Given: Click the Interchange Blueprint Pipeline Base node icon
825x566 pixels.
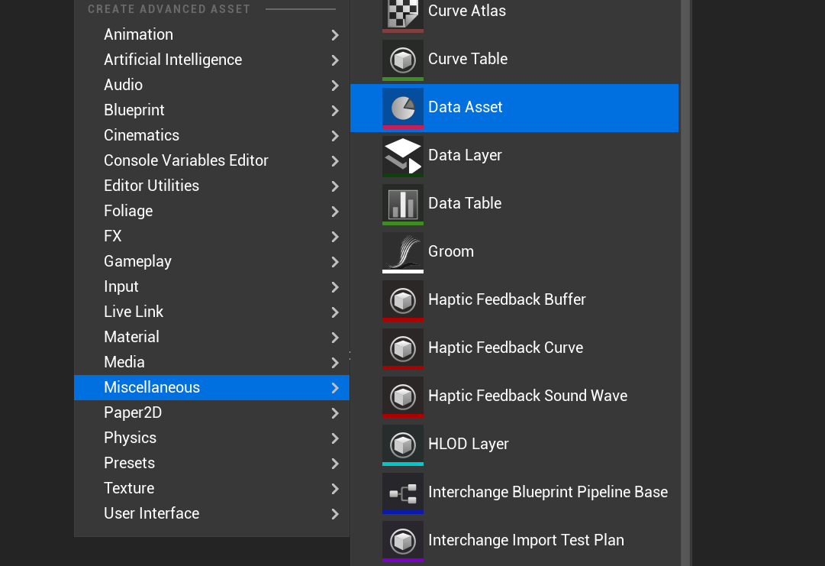Looking at the screenshot, I should [402, 492].
